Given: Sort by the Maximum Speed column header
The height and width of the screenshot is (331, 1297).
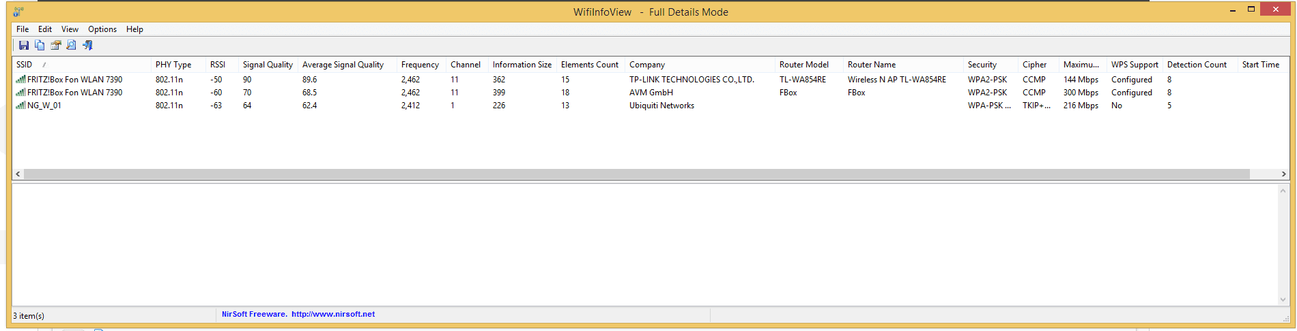Looking at the screenshot, I should [x=1083, y=65].
